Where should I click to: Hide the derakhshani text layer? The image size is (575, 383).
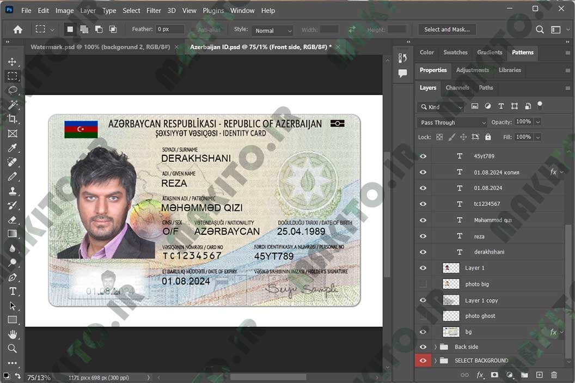click(423, 252)
